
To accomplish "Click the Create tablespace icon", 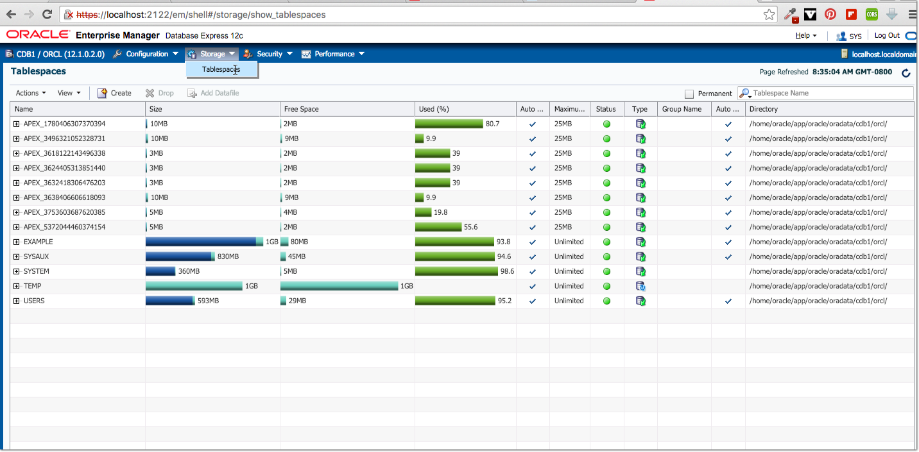I will click(102, 93).
